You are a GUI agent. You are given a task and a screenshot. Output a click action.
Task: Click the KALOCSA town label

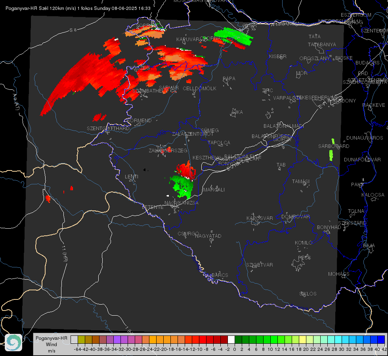pyautogui.click(x=373, y=195)
